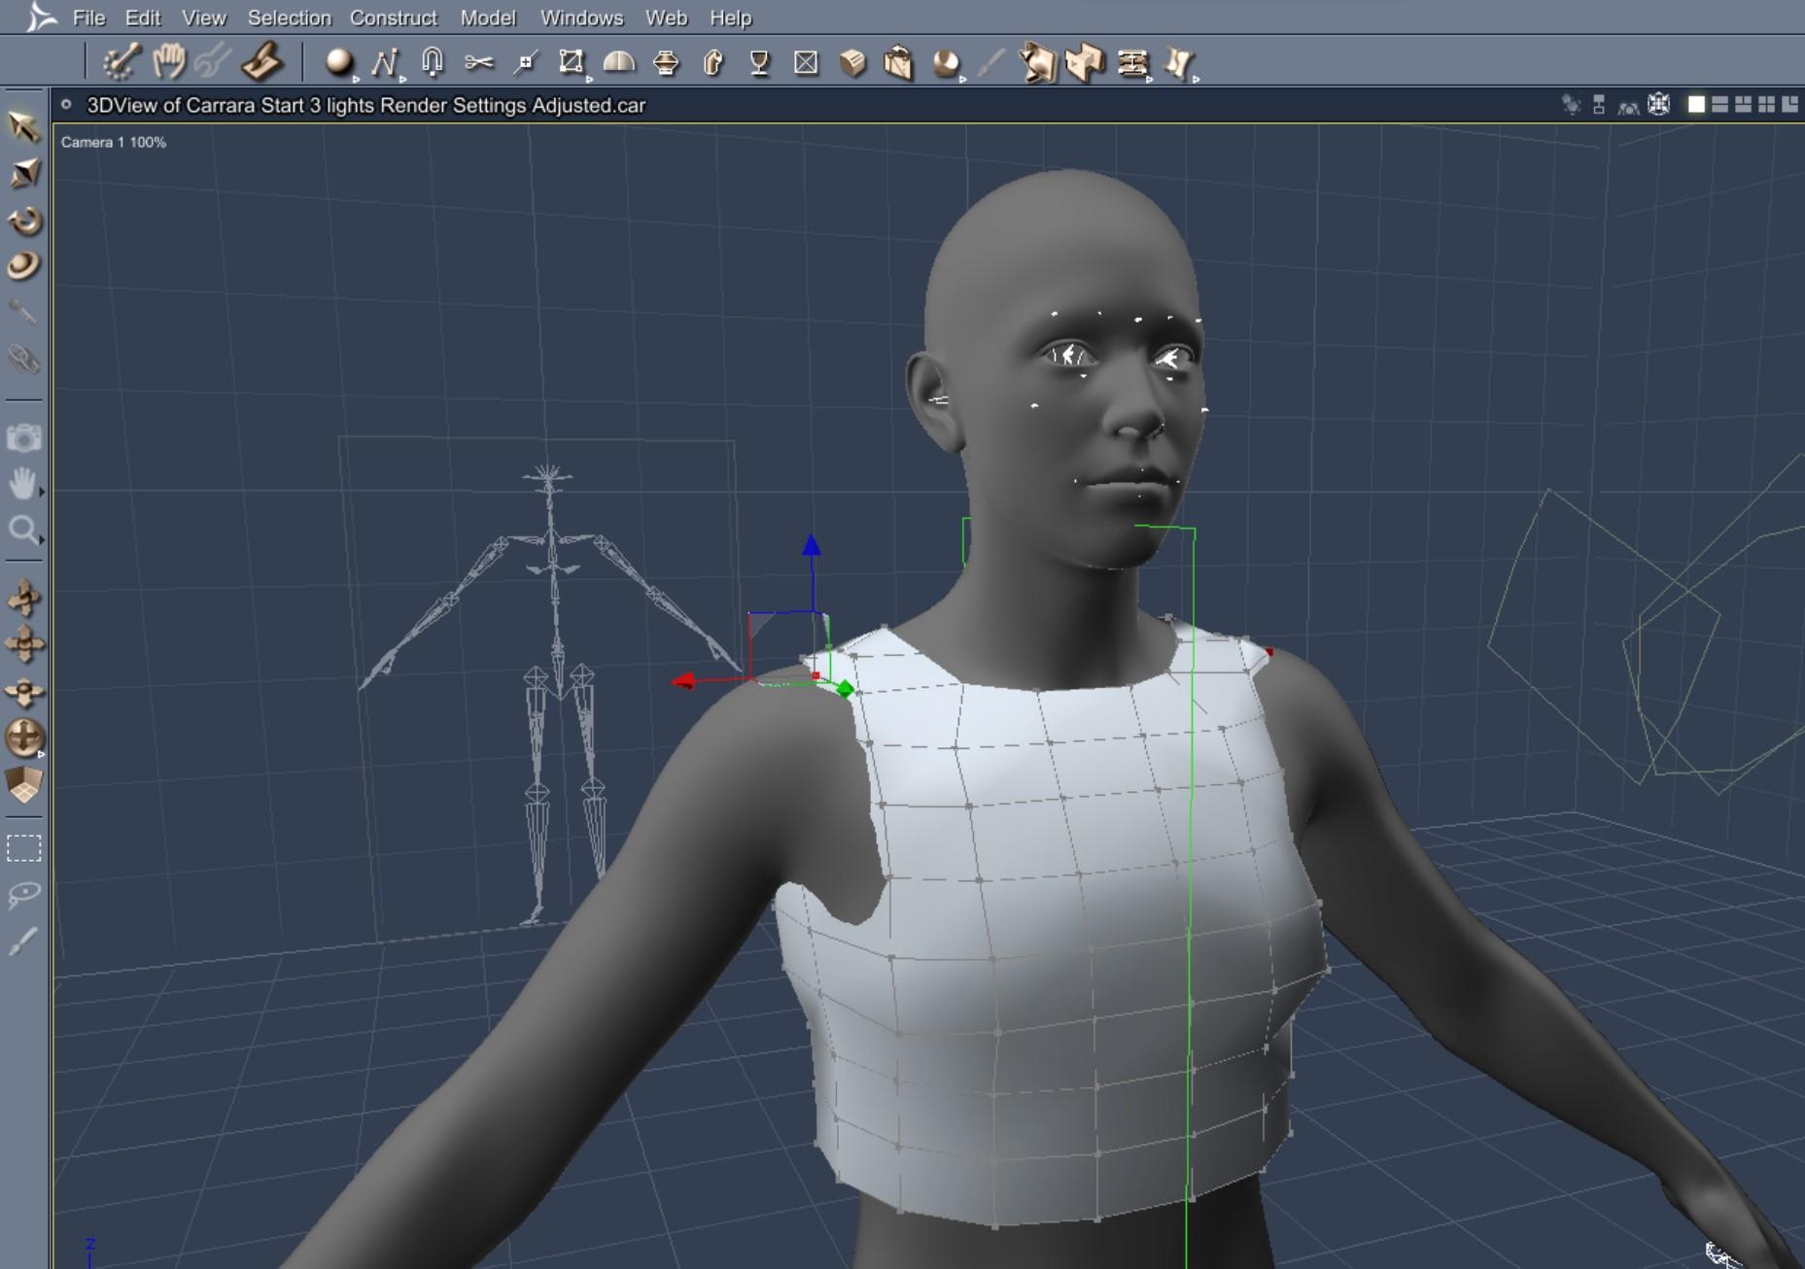1805x1269 pixels.
Task: Open the last top-toolbar tool flyout arrow
Action: [1197, 80]
